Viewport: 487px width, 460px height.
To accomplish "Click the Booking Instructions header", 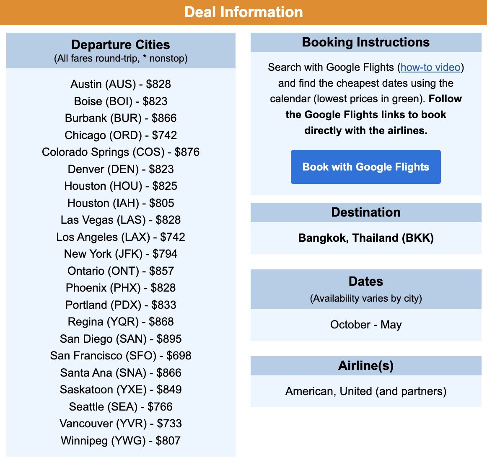I will (x=365, y=42).
